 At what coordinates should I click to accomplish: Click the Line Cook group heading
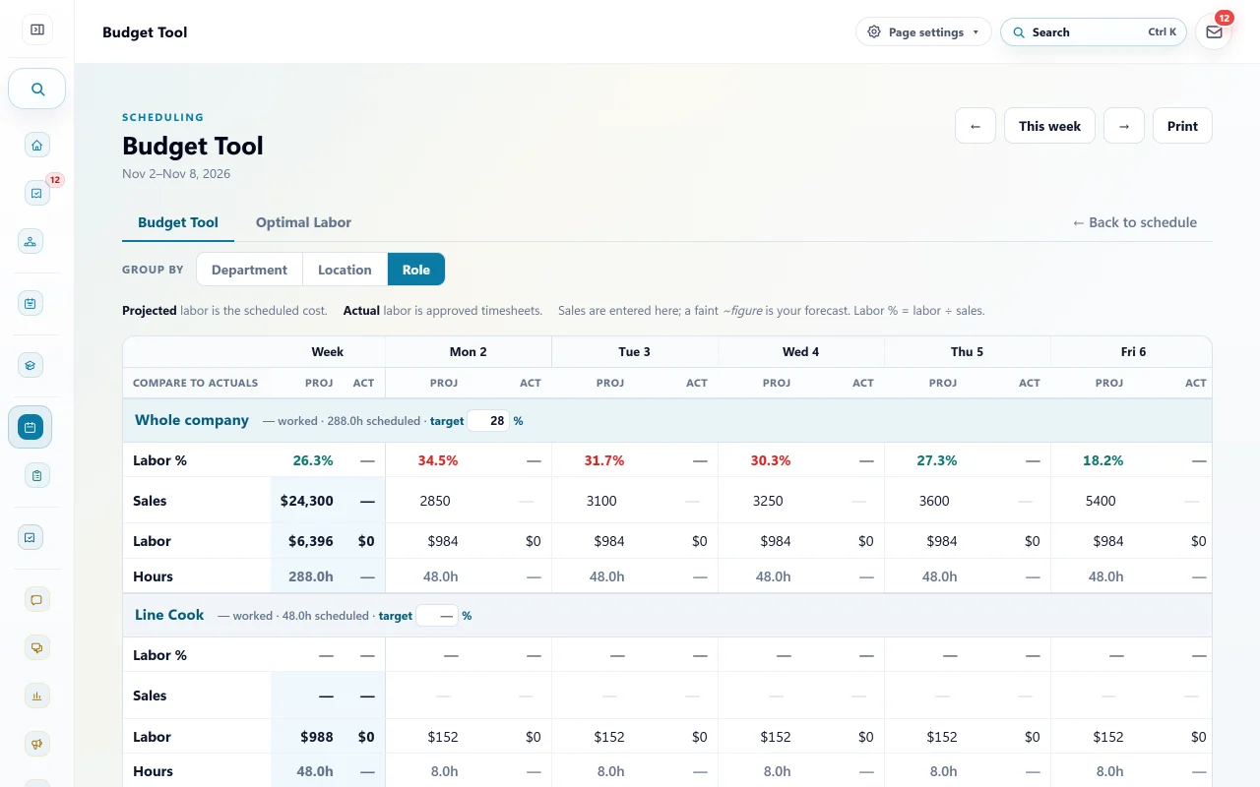169,615
